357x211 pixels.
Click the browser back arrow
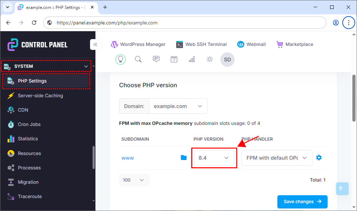pyautogui.click(x=8, y=23)
